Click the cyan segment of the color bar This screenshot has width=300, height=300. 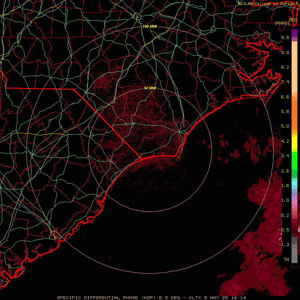294,183
